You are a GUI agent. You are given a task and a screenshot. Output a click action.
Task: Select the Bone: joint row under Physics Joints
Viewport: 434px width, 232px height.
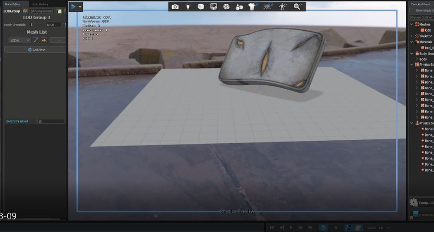pos(427,129)
